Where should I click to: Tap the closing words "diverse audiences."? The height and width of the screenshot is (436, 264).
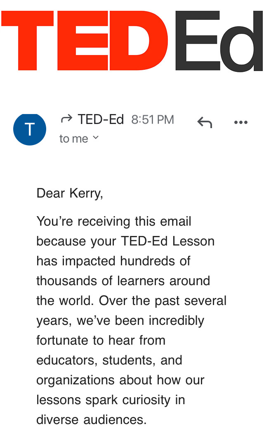[92, 420]
